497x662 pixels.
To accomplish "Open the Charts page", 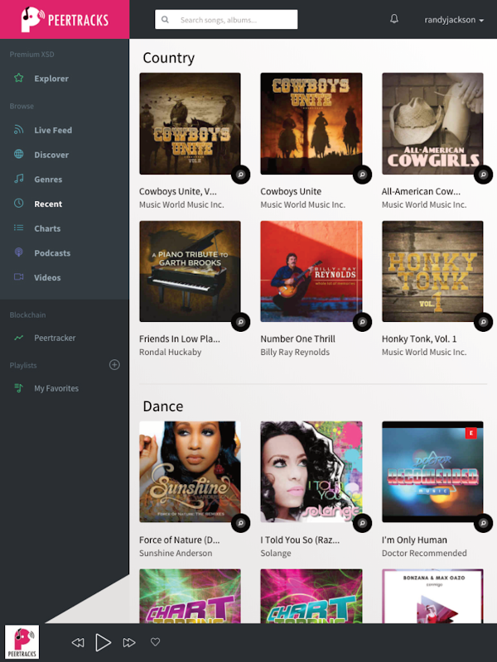I will point(47,228).
